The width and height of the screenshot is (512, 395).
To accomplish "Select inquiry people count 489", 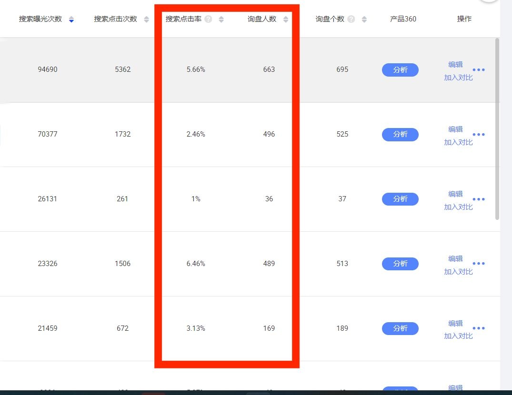I will click(269, 264).
